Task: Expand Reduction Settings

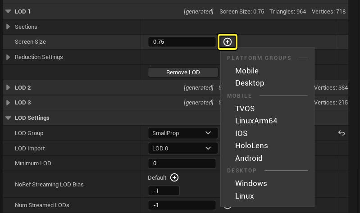Action: [8, 57]
